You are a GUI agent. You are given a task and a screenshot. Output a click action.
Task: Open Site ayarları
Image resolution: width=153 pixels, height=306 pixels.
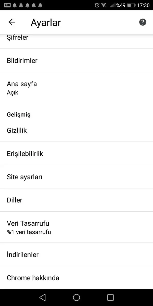[24, 177]
